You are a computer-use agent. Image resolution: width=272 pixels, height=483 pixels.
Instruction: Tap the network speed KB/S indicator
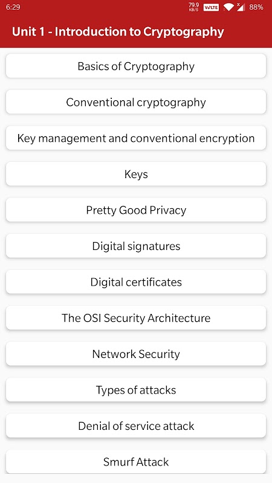(193, 7)
